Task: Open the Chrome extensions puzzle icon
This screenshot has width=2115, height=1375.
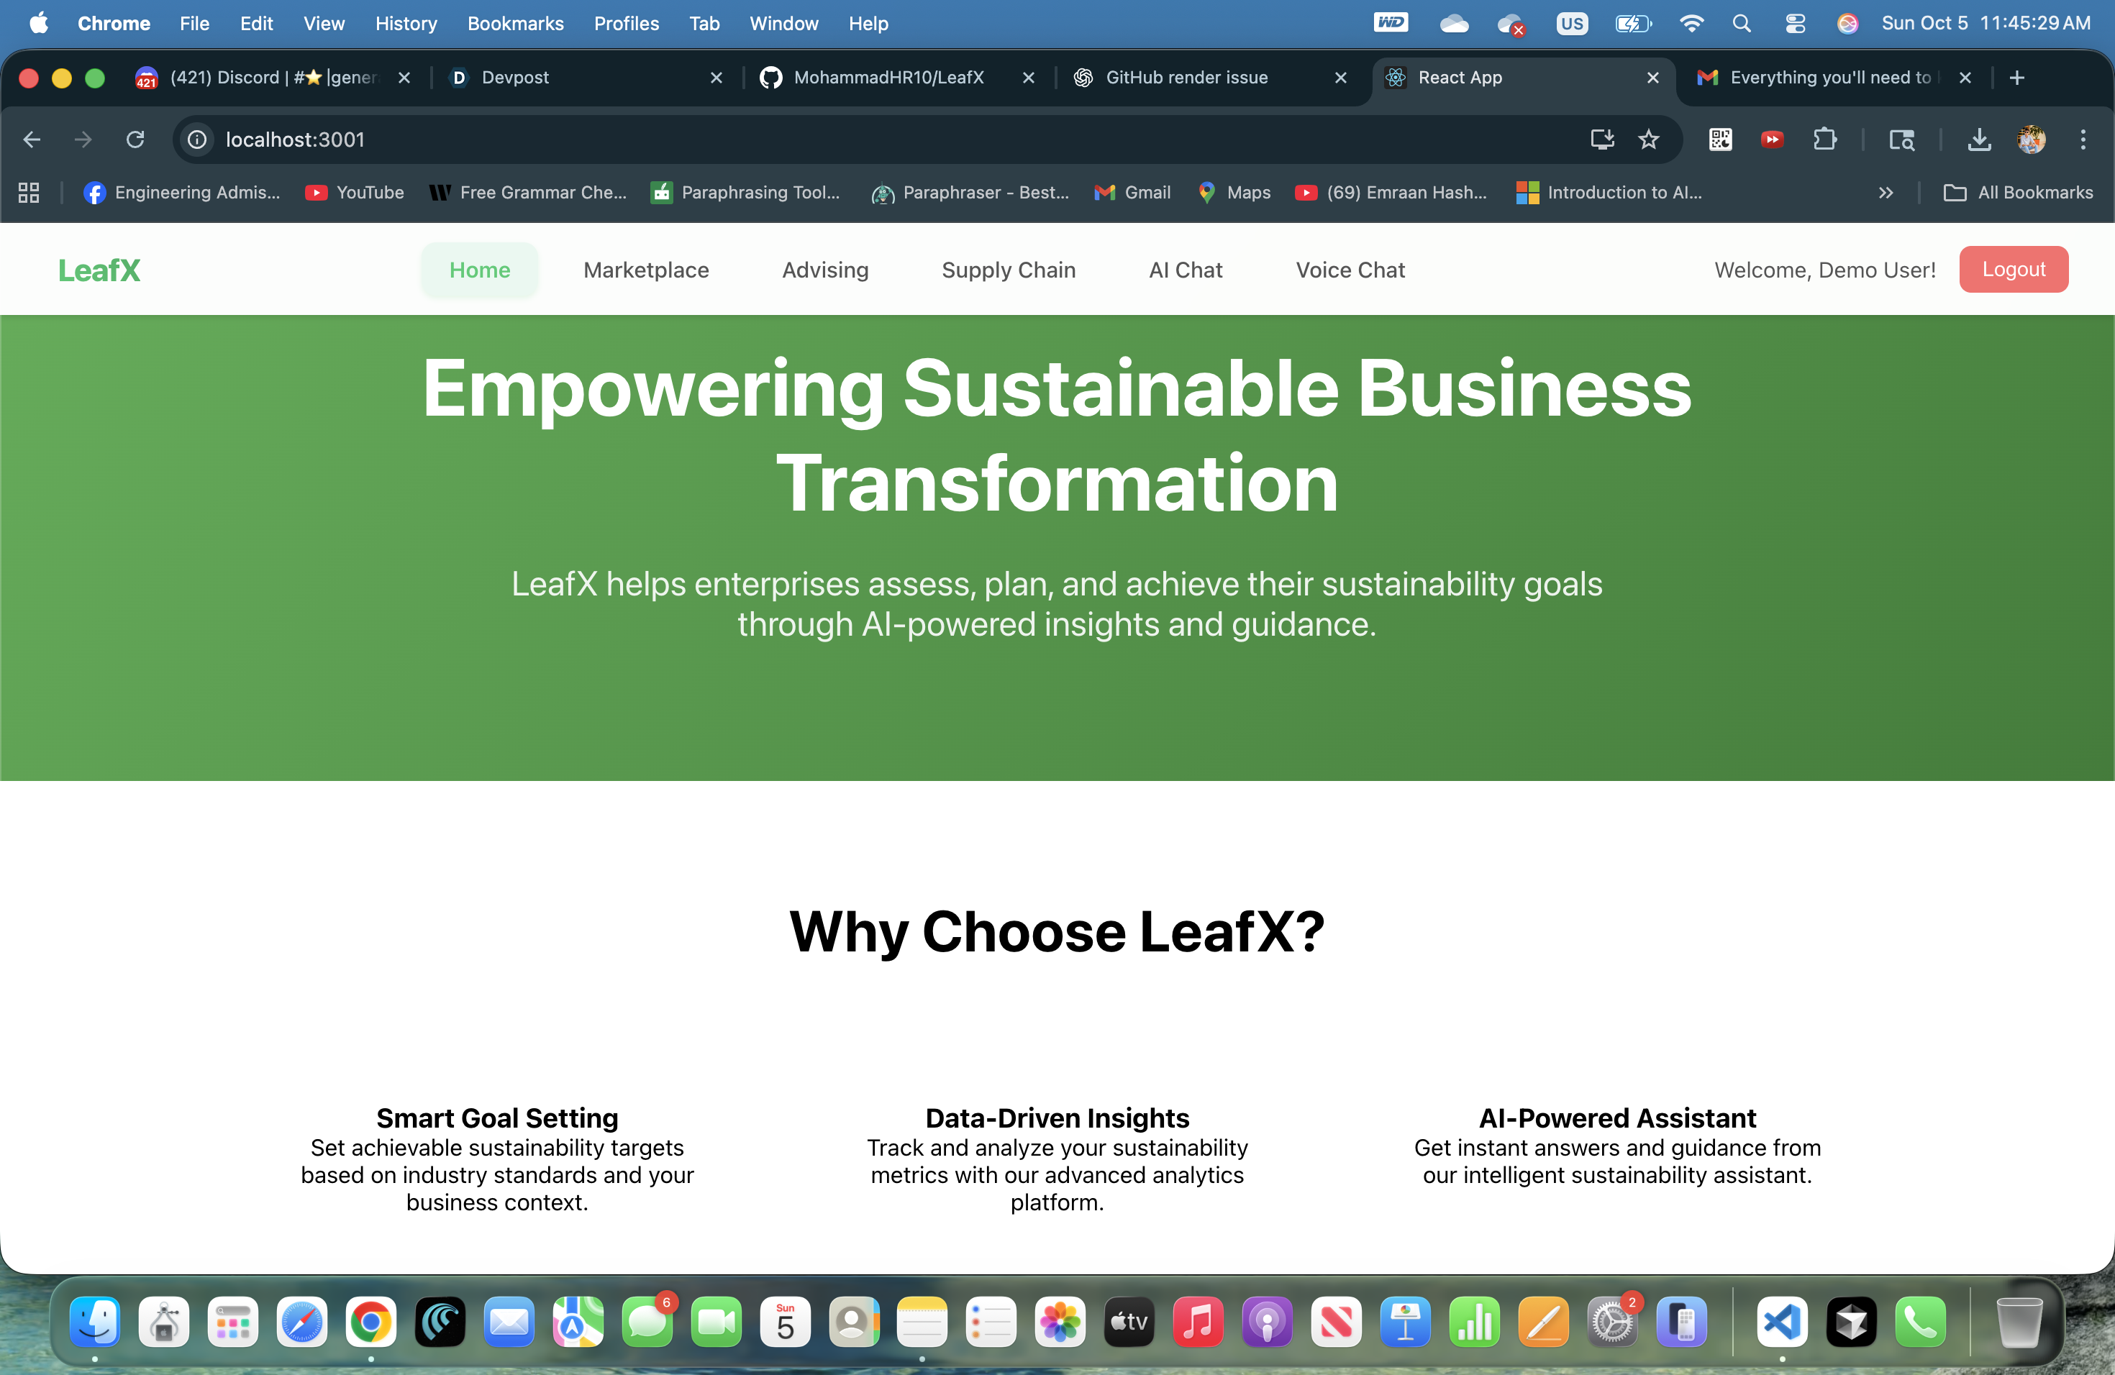Action: pos(1824,140)
